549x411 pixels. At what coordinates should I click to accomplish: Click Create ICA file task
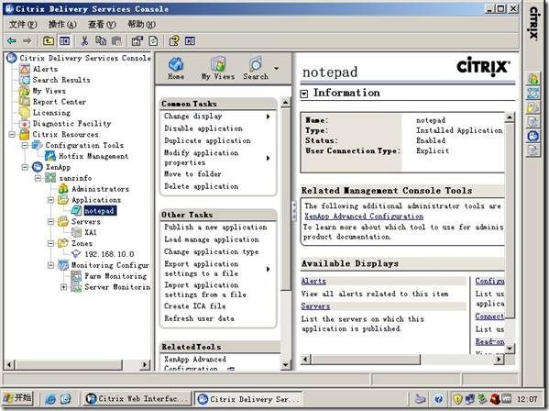[x=194, y=305]
